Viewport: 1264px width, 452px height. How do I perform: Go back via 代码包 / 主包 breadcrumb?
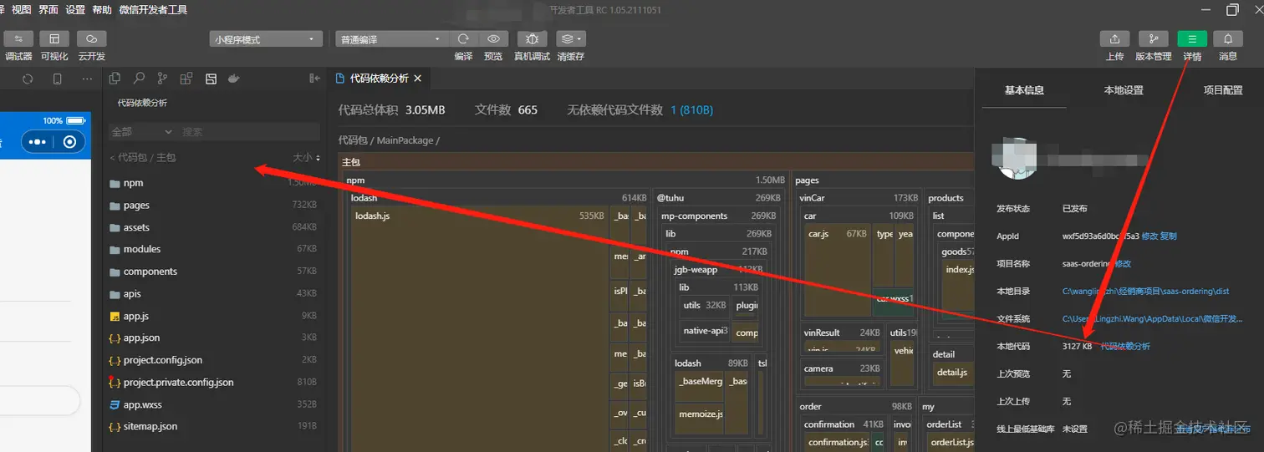pyautogui.click(x=143, y=157)
